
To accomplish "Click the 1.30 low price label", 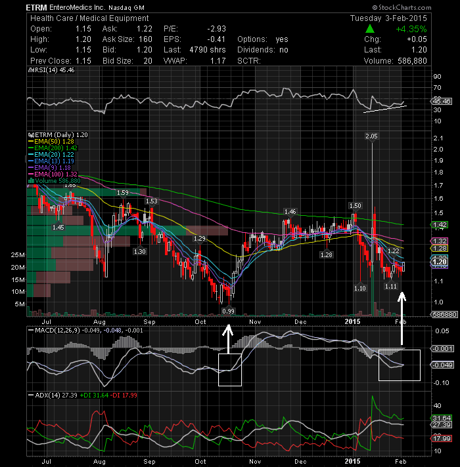I will [139, 252].
